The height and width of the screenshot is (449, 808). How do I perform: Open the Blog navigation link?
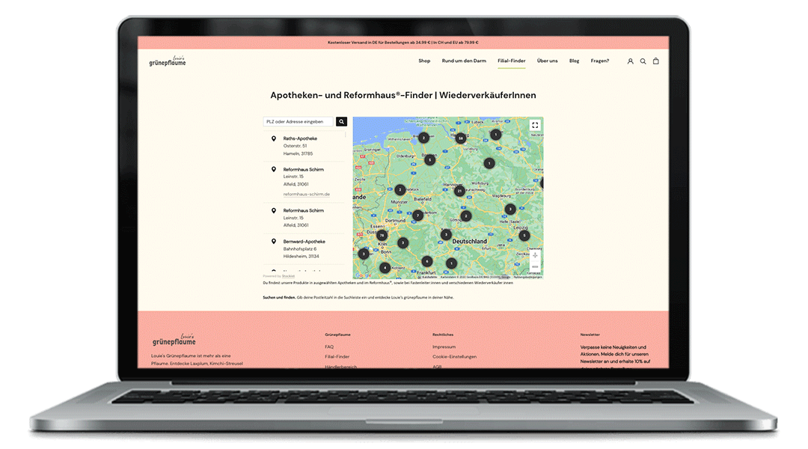(574, 61)
